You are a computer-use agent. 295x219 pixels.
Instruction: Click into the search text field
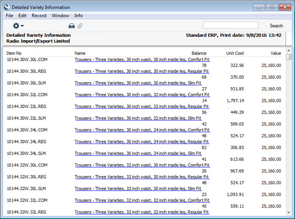231,25
